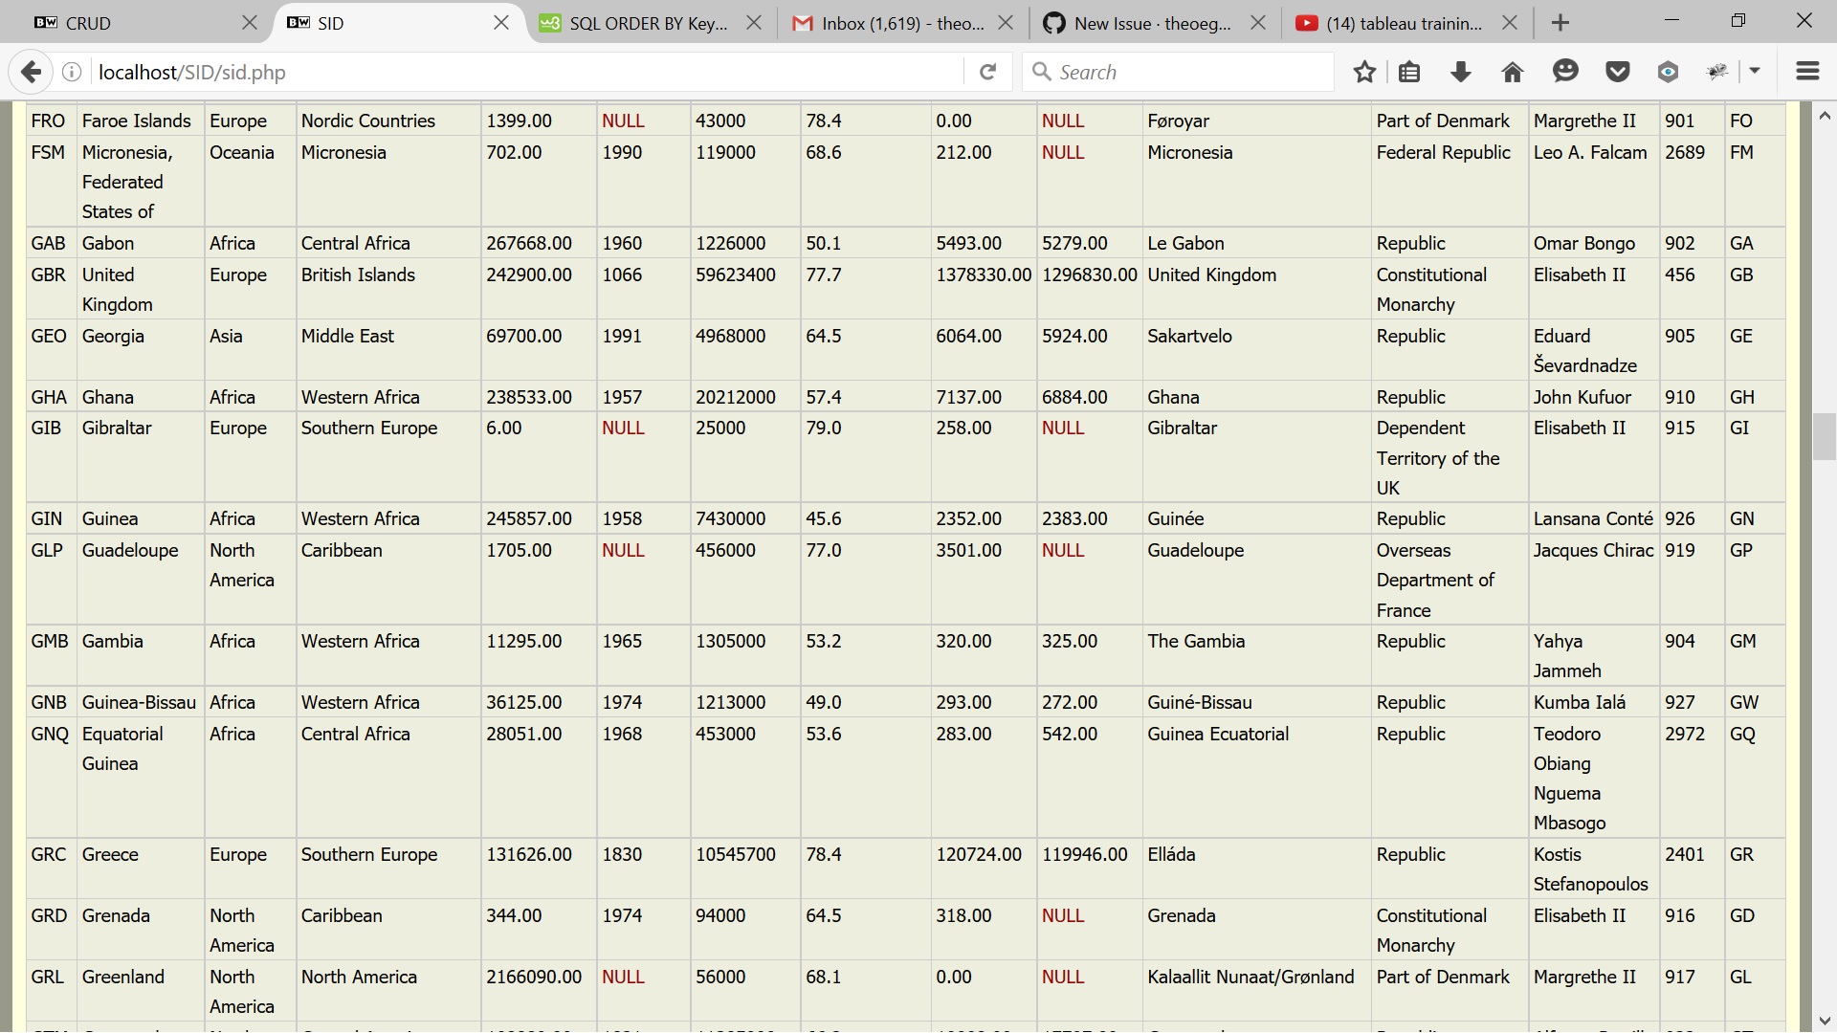Image resolution: width=1837 pixels, height=1033 pixels.
Task: Click the bookmark star icon
Action: (1364, 72)
